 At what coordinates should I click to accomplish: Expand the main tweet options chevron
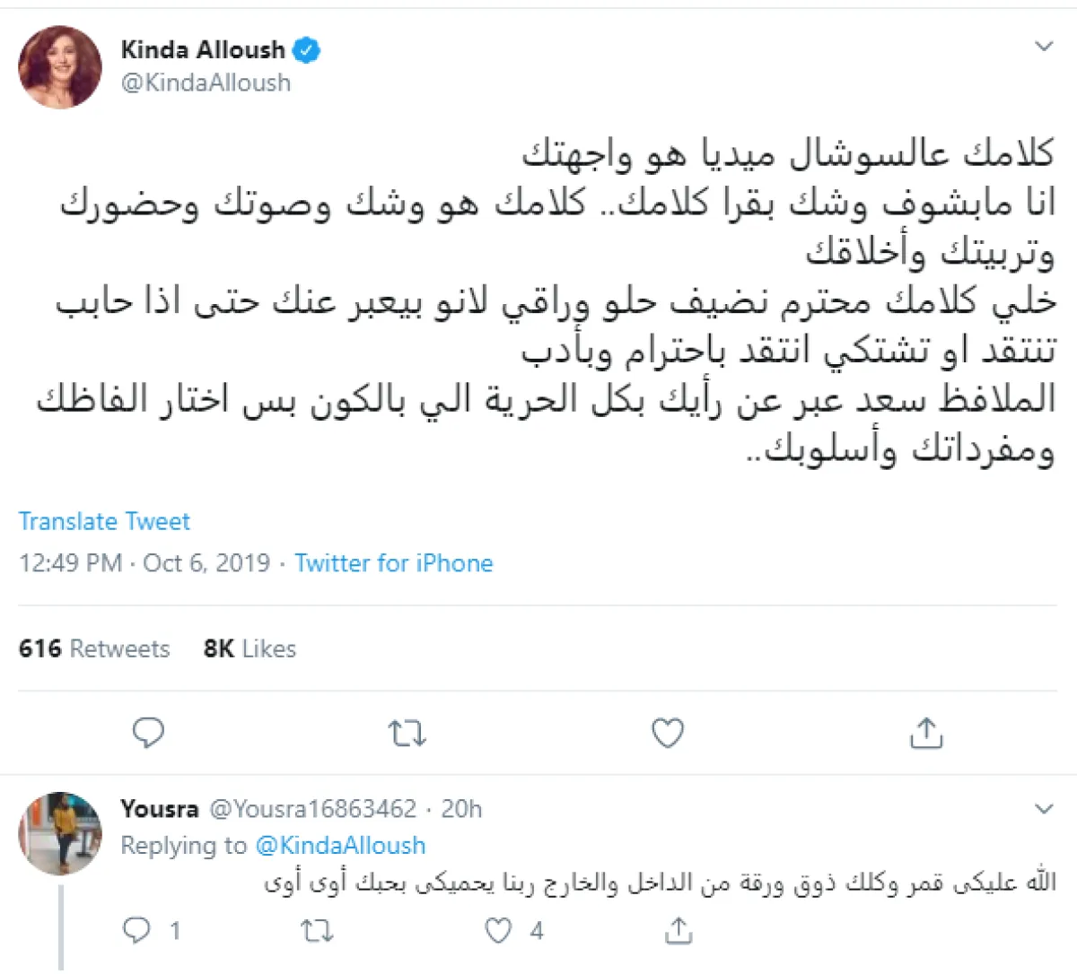(1044, 47)
